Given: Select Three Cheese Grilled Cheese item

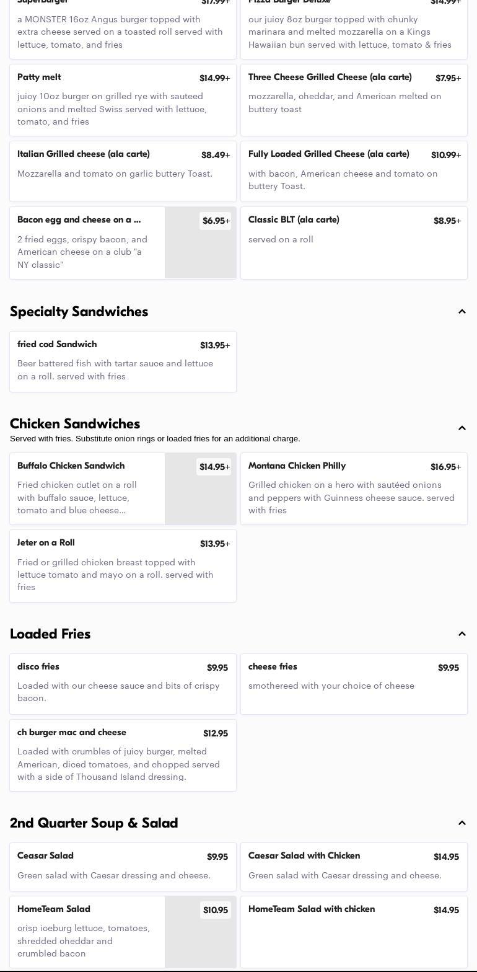Looking at the screenshot, I should 354,100.
